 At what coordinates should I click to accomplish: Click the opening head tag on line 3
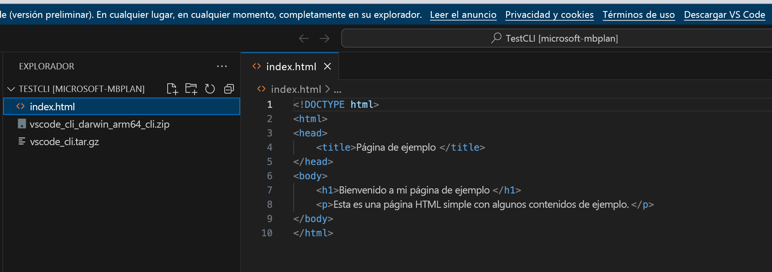coord(310,133)
